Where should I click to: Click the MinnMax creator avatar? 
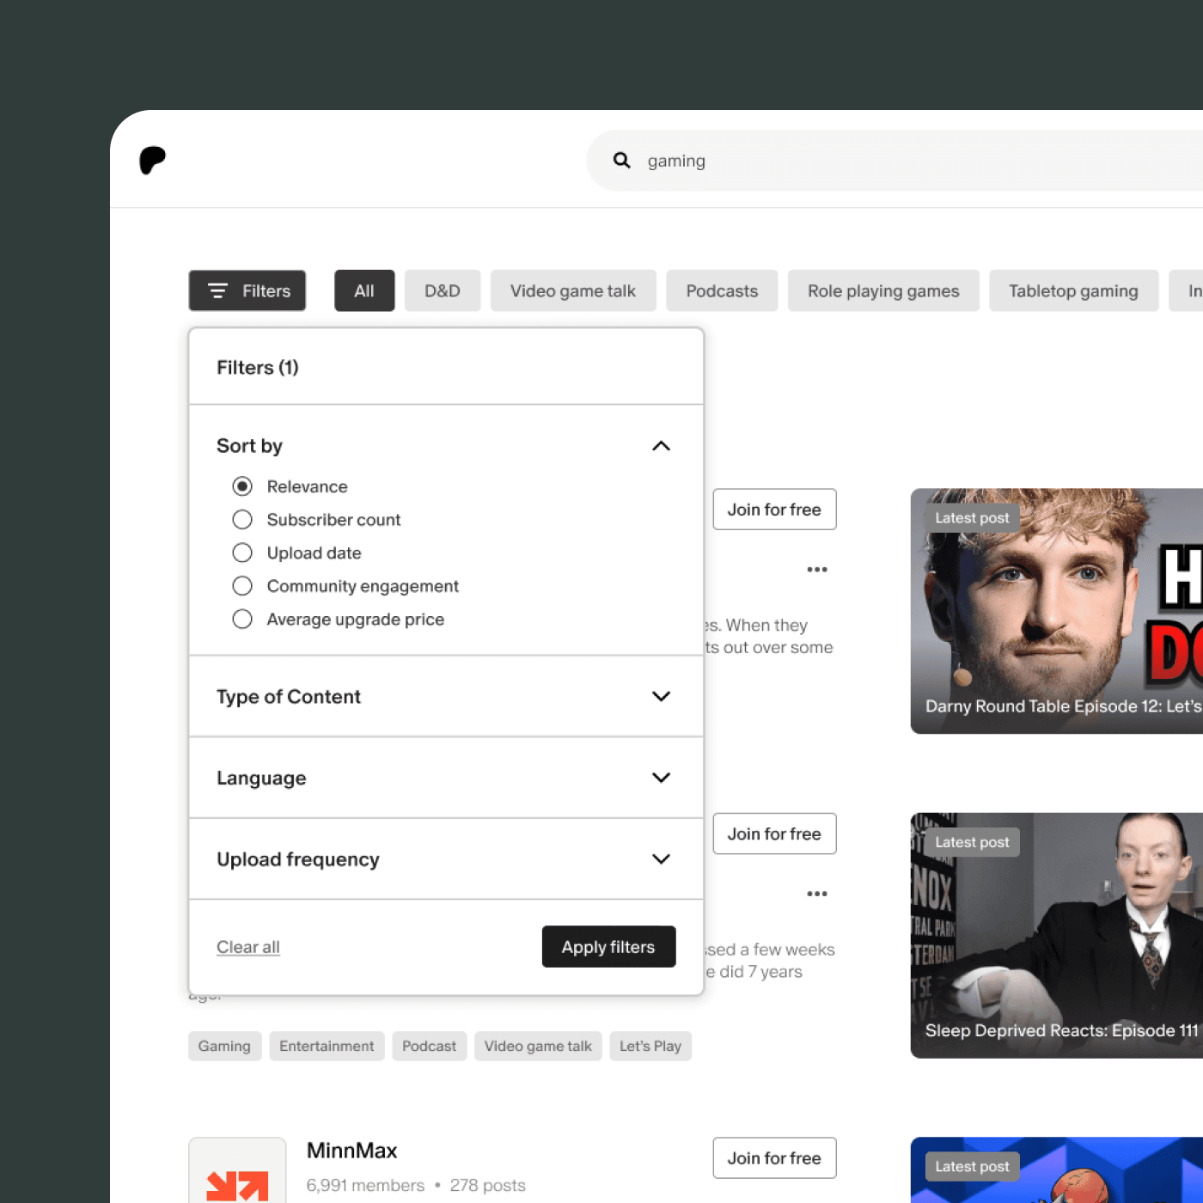237,1170
